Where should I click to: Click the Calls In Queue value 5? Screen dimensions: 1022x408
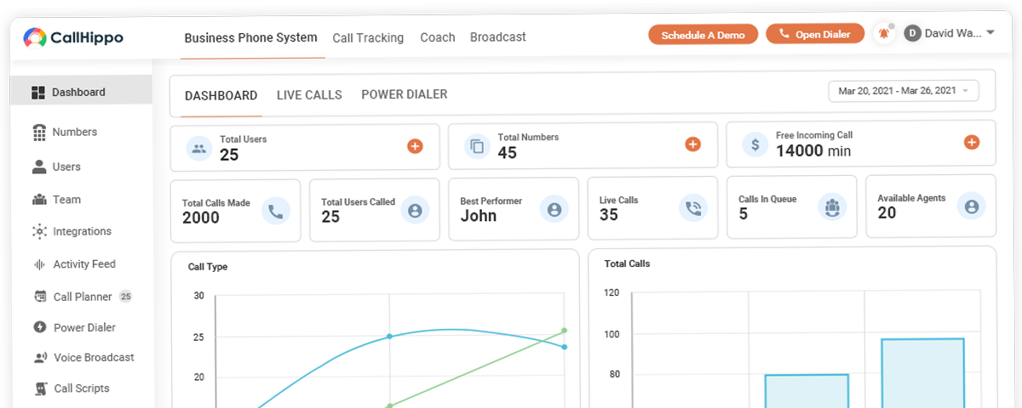point(744,214)
